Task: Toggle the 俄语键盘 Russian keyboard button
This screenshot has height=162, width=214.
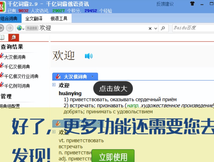Action: click(32, 28)
